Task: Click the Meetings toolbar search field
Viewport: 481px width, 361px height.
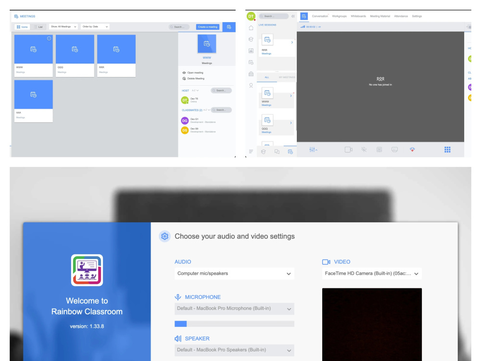Action: pos(179,27)
